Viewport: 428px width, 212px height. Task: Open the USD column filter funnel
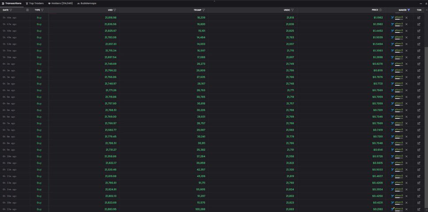[115, 10]
